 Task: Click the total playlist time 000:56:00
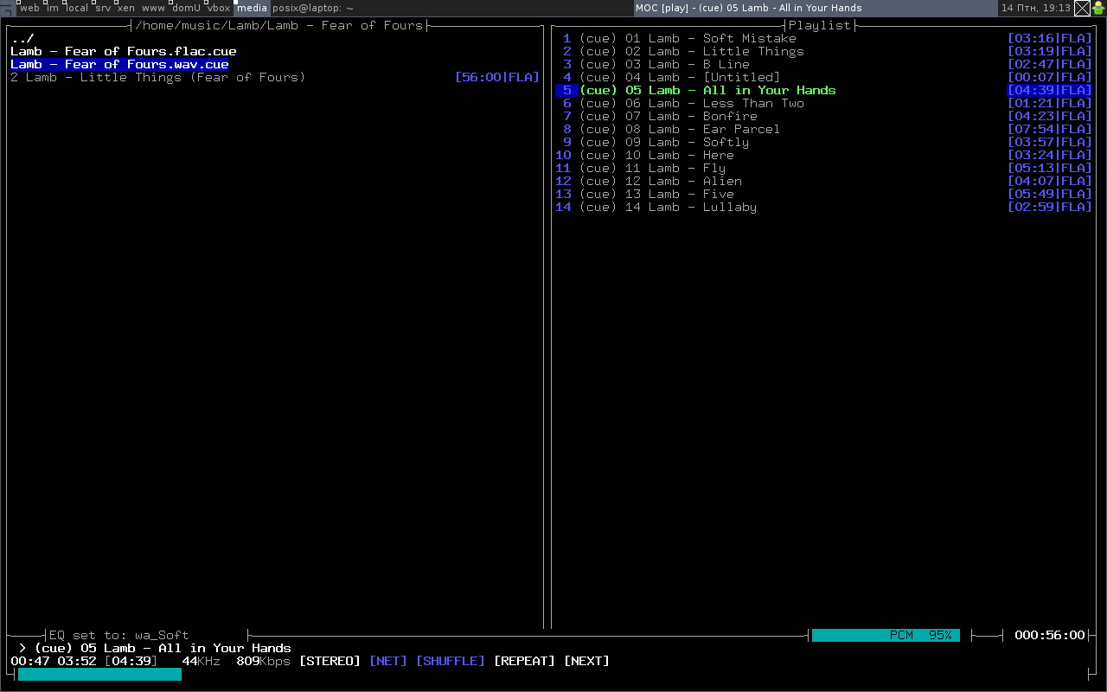(1050, 635)
